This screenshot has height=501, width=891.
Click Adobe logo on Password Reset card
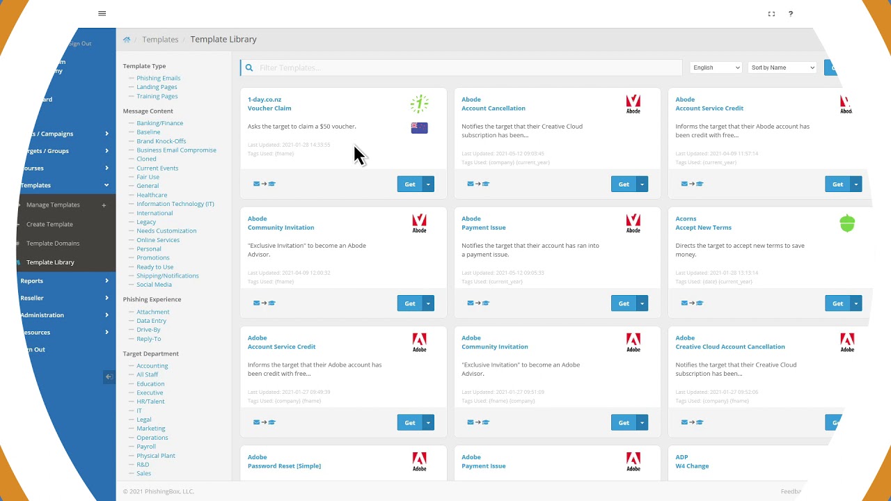tap(419, 461)
